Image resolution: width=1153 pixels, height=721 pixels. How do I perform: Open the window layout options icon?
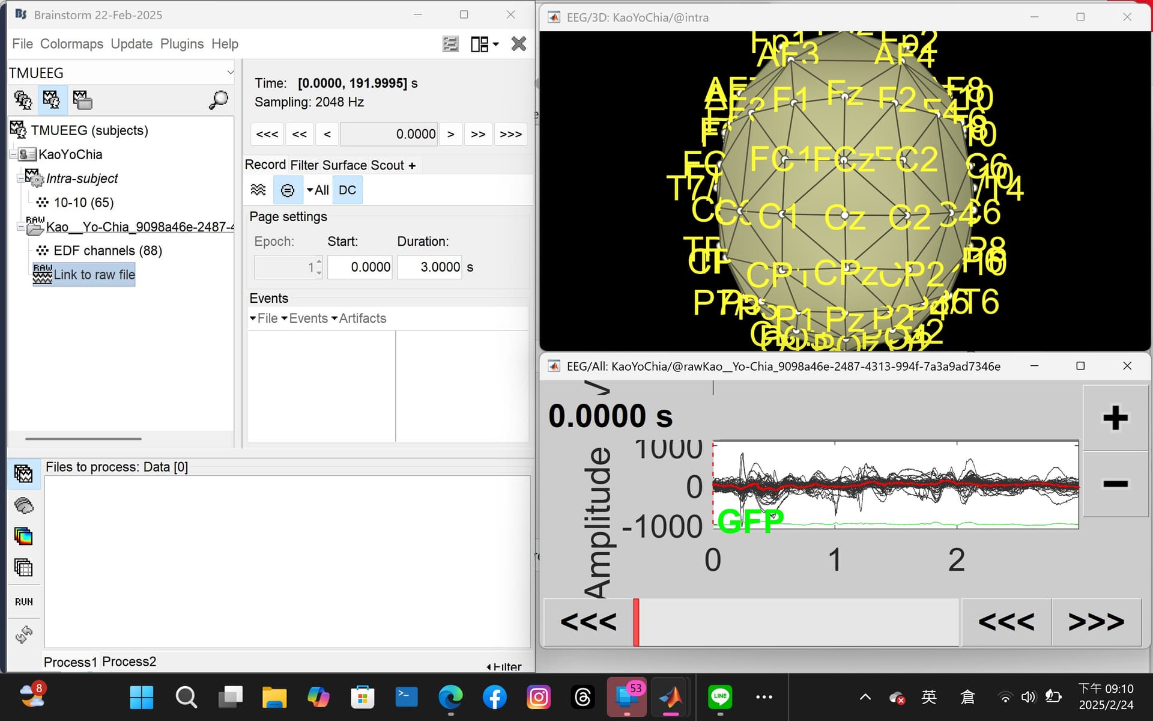pyautogui.click(x=484, y=44)
